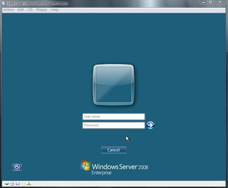Viewport: 228px width, 188px height.
Task: Open the Ease of Access button
Action: pyautogui.click(x=17, y=167)
